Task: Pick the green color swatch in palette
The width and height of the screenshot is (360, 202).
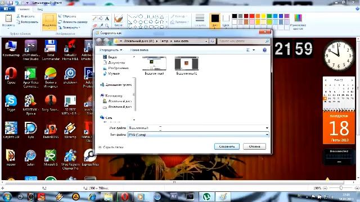Action: click(269, 16)
